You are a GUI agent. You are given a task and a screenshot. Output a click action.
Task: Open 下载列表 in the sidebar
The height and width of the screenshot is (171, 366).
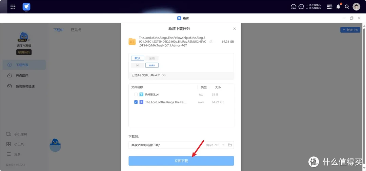click(x=24, y=65)
